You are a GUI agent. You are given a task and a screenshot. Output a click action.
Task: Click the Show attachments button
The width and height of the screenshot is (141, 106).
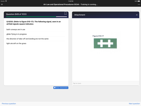tap(61, 88)
